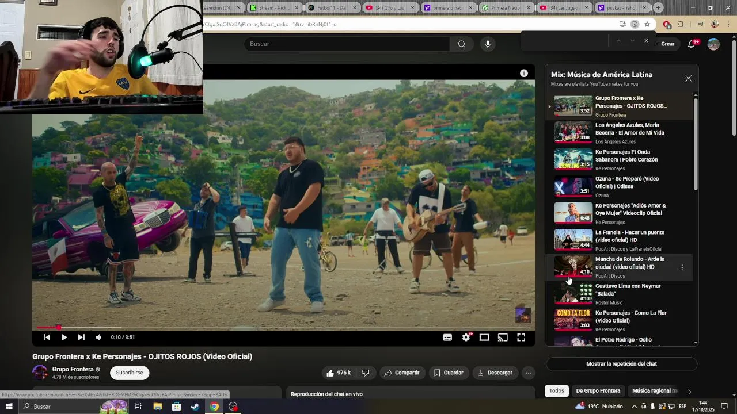Open more actions three-dot menu
The height and width of the screenshot is (414, 737).
[x=528, y=373]
